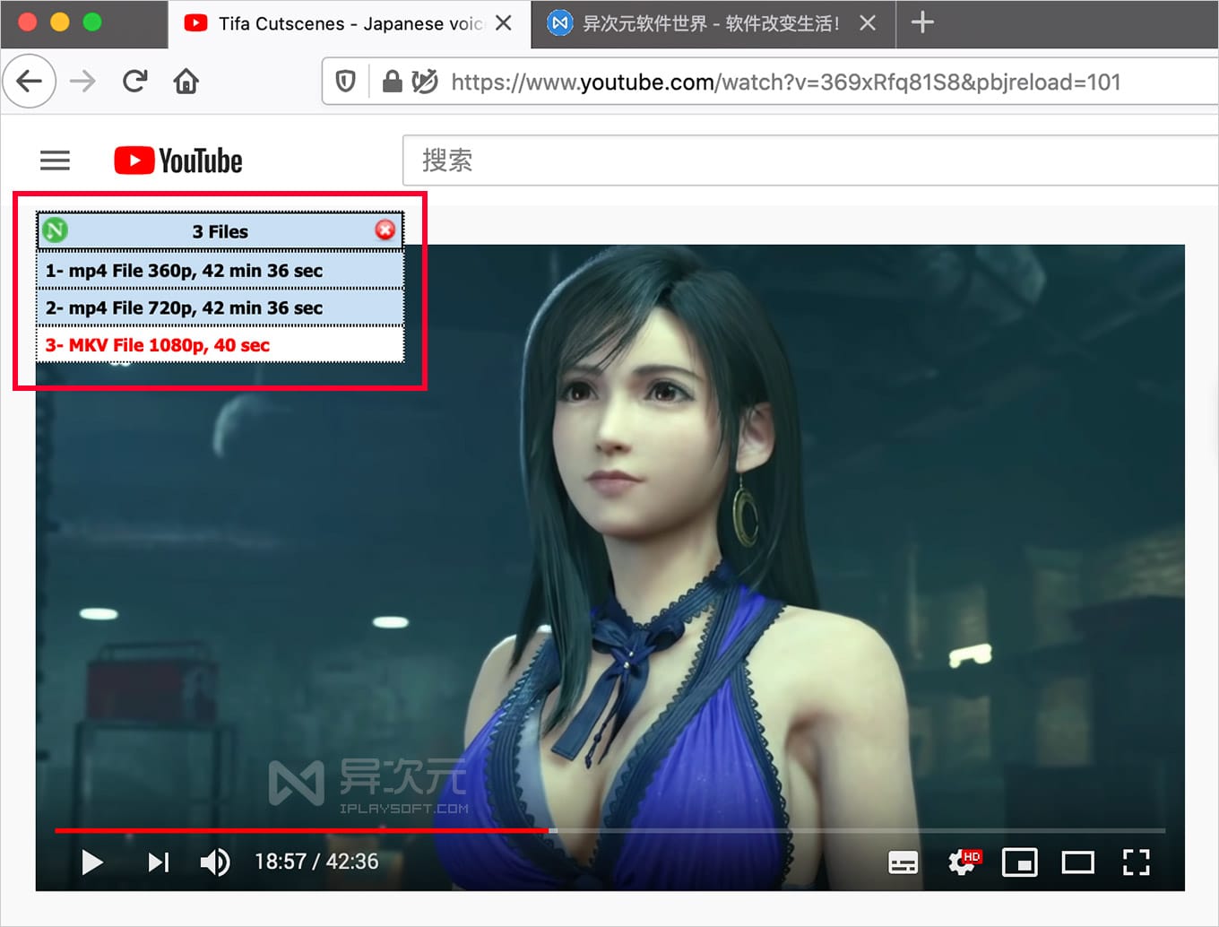Play the paused video

(91, 862)
